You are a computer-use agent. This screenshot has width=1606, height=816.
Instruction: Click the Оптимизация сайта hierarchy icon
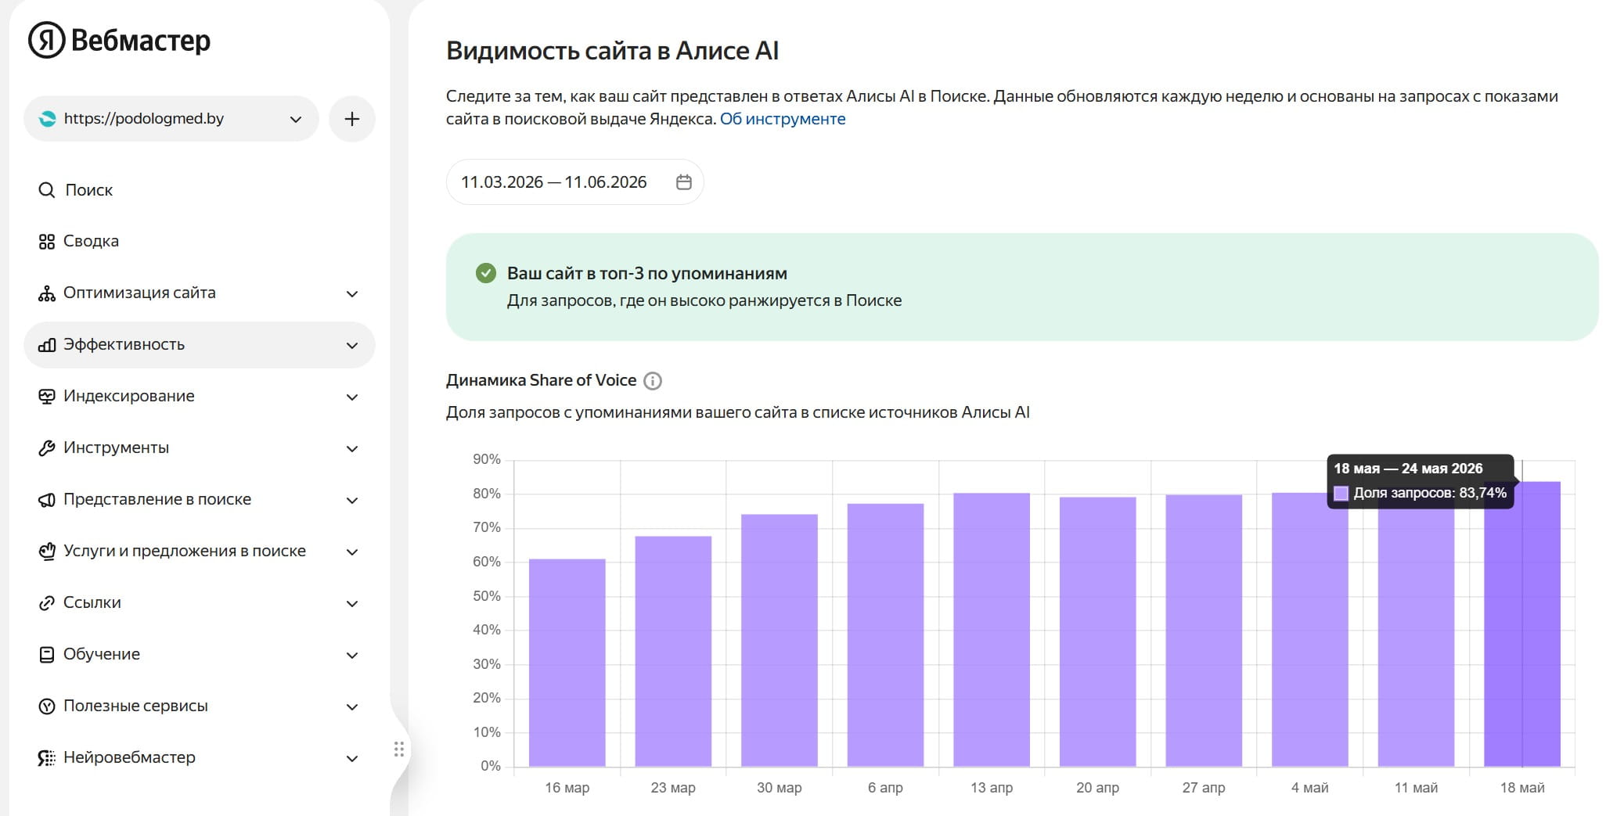coord(47,293)
